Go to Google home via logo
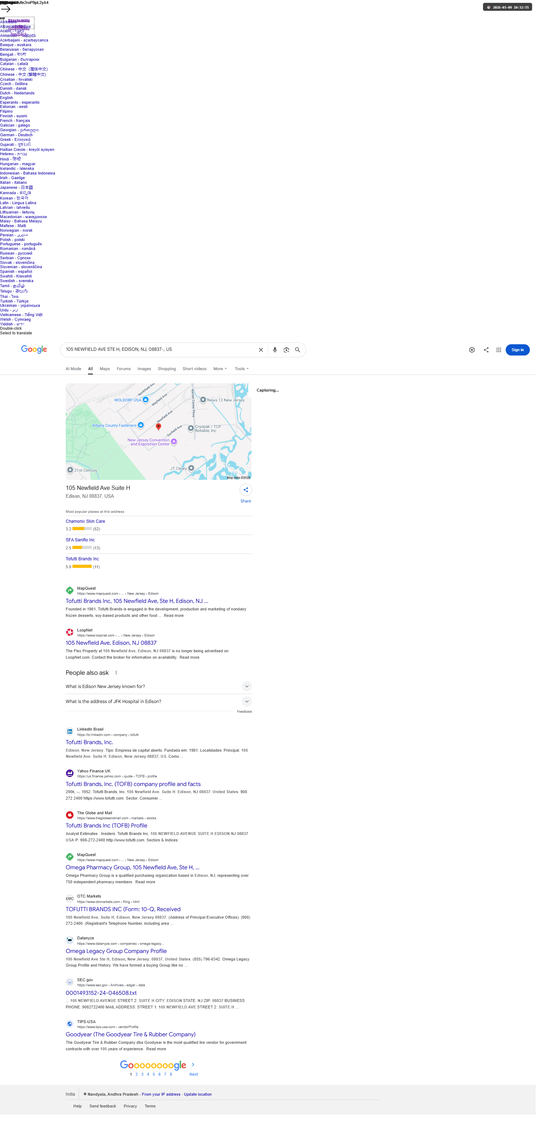Viewport: 542px width, 1140px height. click(x=34, y=350)
